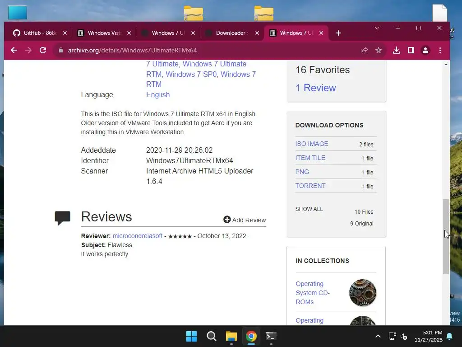This screenshot has height=347, width=462.
Task: Open the Chrome three-dot menu
Action: pos(440,51)
